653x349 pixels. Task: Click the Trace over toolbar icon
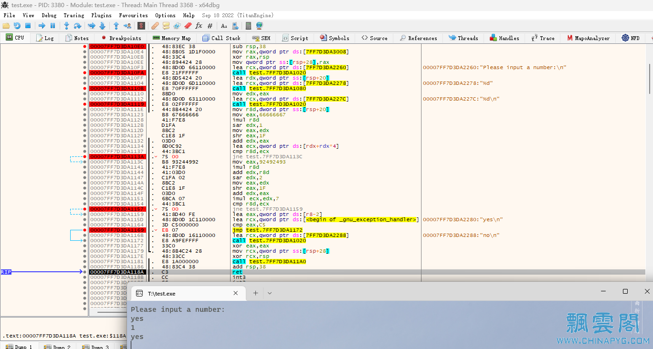pyautogui.click(x=102, y=26)
